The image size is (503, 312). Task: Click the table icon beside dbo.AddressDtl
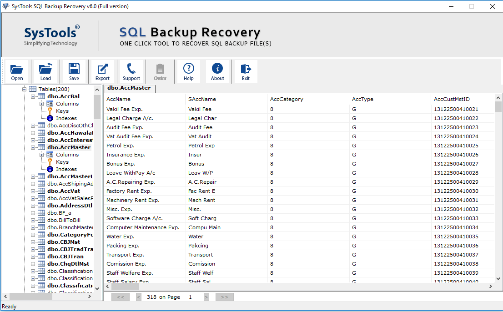click(41, 206)
